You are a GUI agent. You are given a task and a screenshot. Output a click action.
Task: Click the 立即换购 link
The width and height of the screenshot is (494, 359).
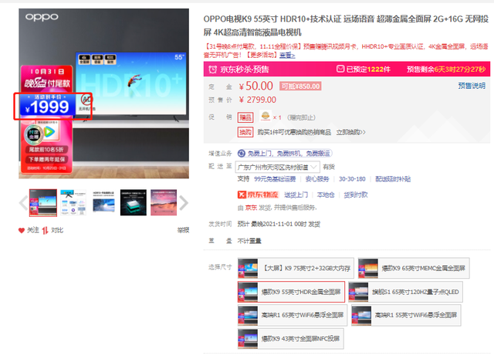[350, 132]
